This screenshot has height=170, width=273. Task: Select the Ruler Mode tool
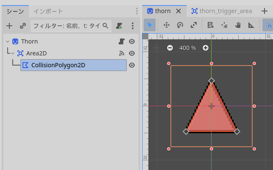(251, 25)
